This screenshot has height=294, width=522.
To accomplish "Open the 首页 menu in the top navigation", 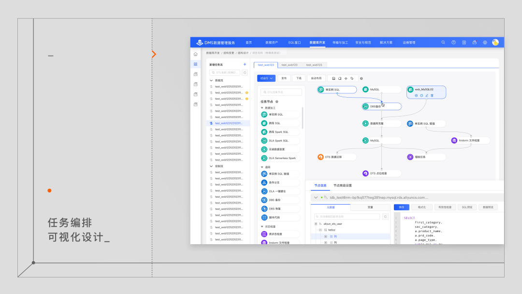I will click(x=249, y=43).
